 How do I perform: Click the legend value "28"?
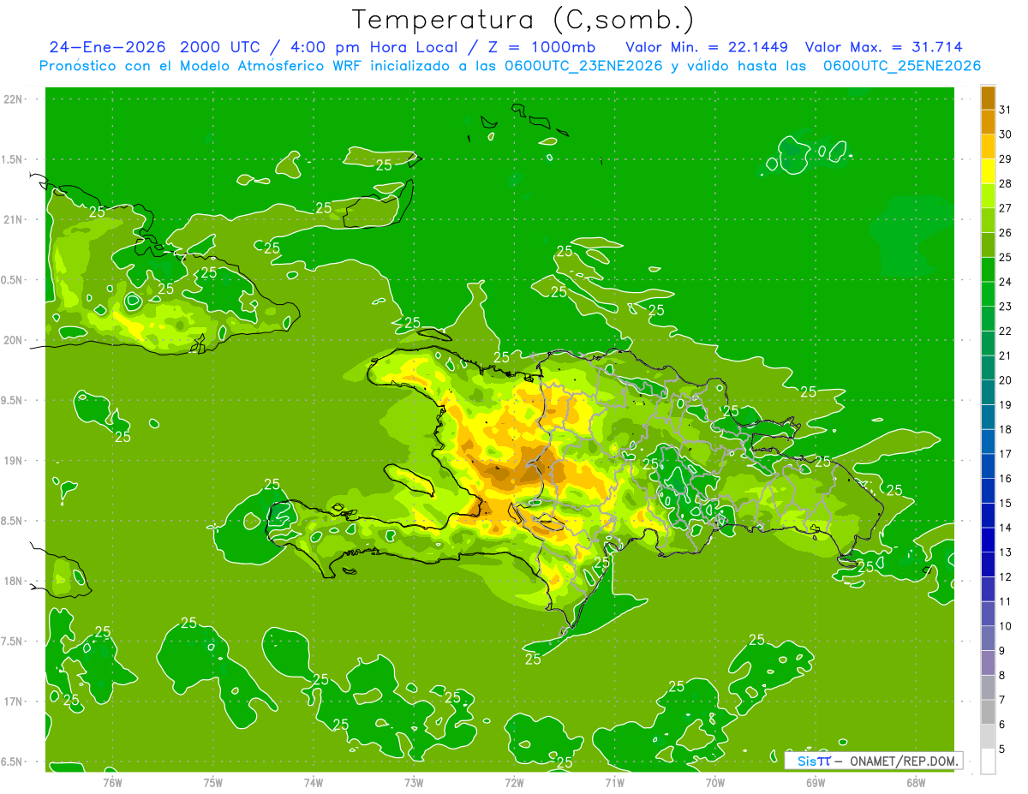tap(1006, 183)
